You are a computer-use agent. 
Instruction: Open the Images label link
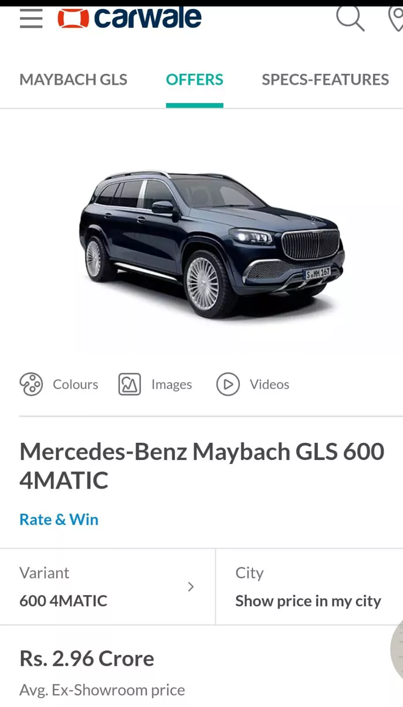(x=172, y=384)
